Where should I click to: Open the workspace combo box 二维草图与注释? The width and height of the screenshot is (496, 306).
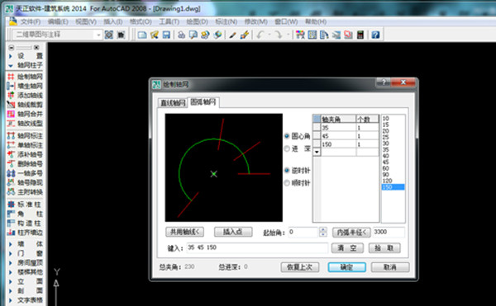[x=57, y=35]
